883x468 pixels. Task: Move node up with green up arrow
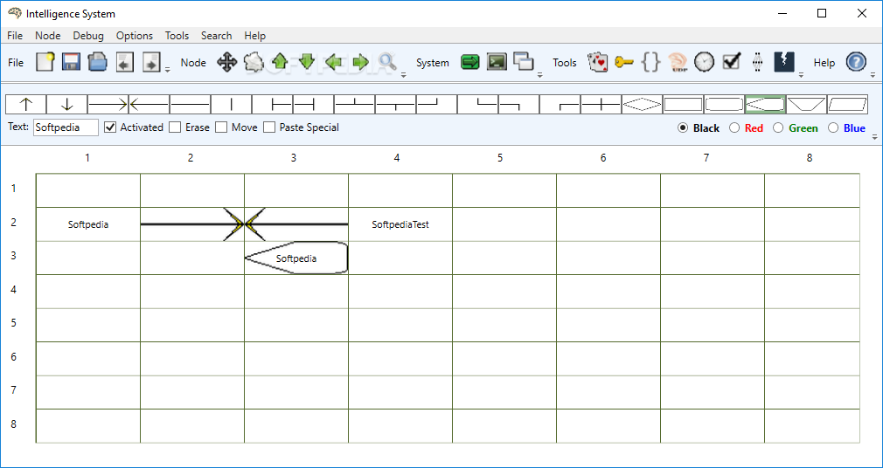(x=280, y=61)
